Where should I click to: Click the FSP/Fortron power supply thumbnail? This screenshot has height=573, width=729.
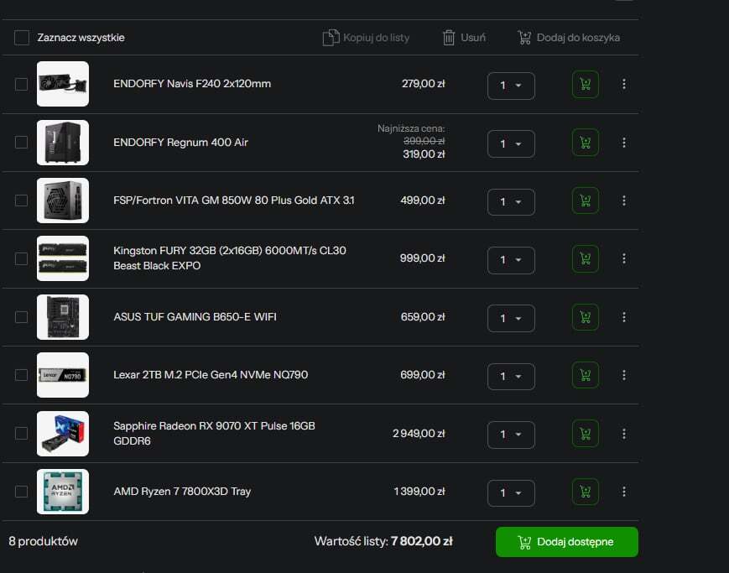click(x=63, y=201)
